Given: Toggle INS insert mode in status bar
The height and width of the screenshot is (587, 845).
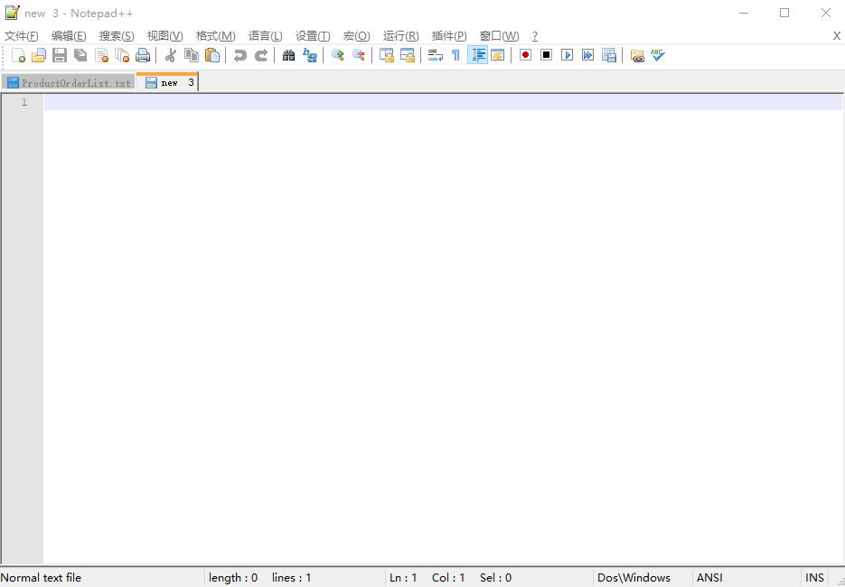Looking at the screenshot, I should 814,578.
